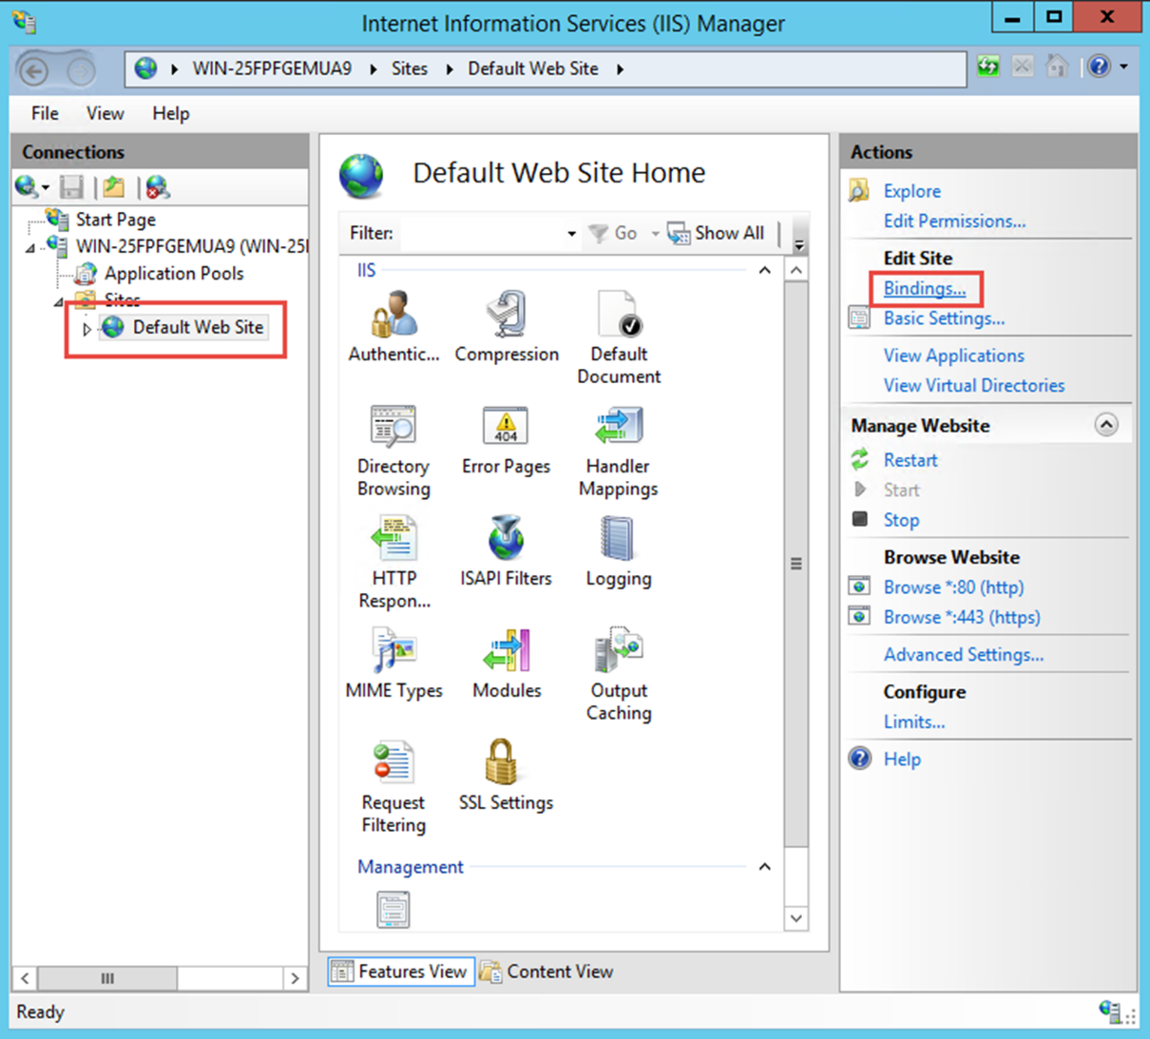
Task: Click inside the Filter text field
Action: 482,234
